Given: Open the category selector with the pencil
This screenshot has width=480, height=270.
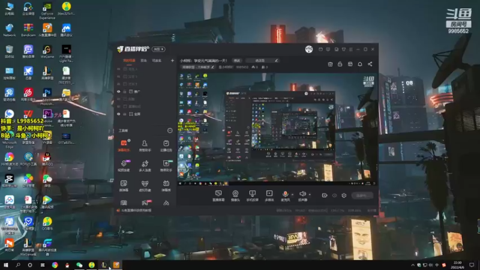Looking at the screenshot, I should 263,61.
